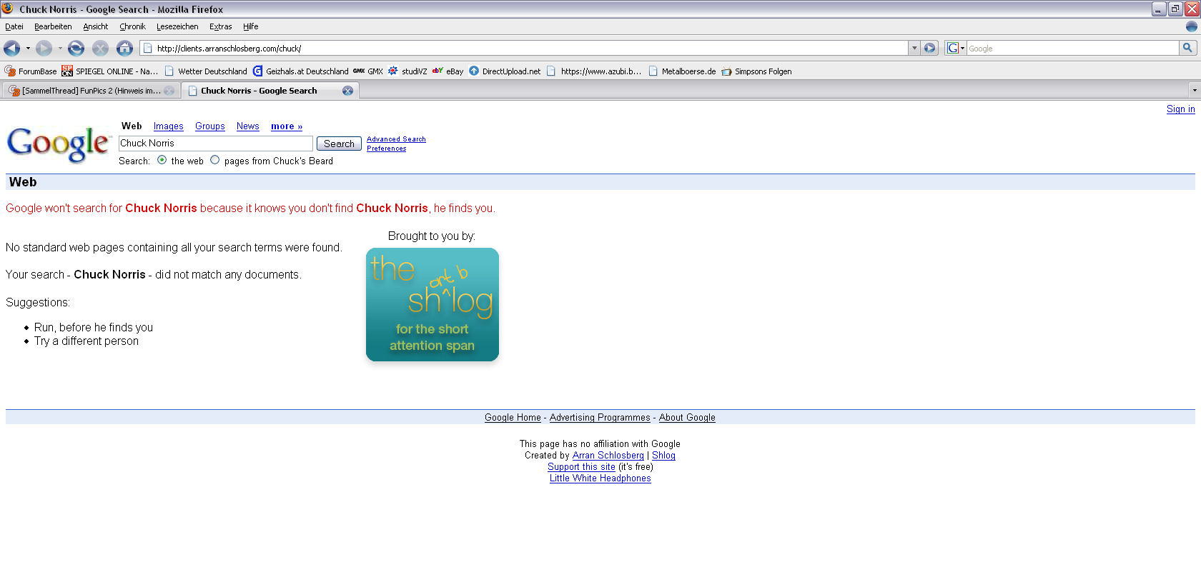Viewport: 1201px width, 562px height.
Task: Open the Ansicht menu
Action: click(95, 26)
